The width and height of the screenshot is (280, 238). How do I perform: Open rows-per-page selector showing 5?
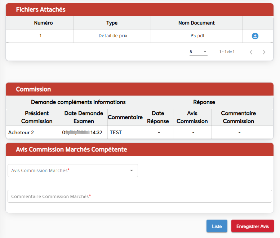click(198, 52)
